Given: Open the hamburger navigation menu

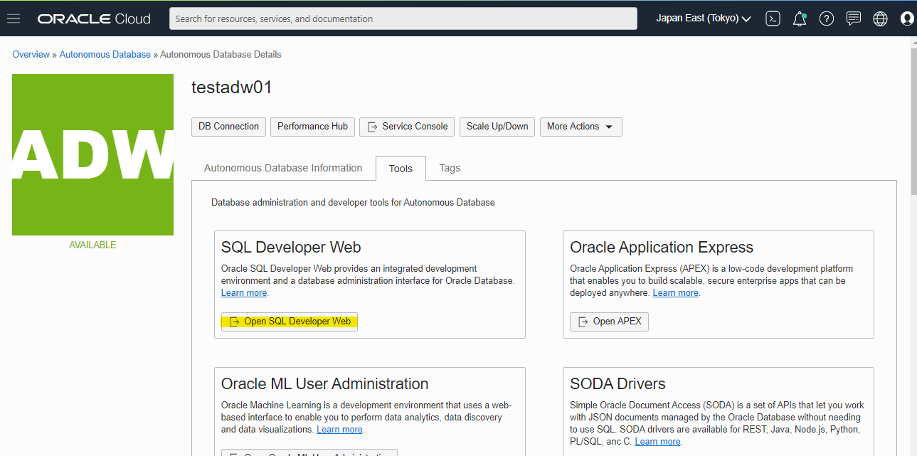Looking at the screenshot, I should (x=14, y=18).
